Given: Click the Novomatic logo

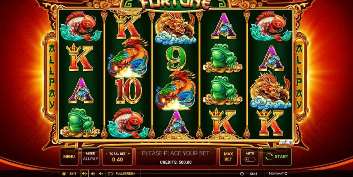Looking at the screenshot, I should pyautogui.click(x=278, y=173).
